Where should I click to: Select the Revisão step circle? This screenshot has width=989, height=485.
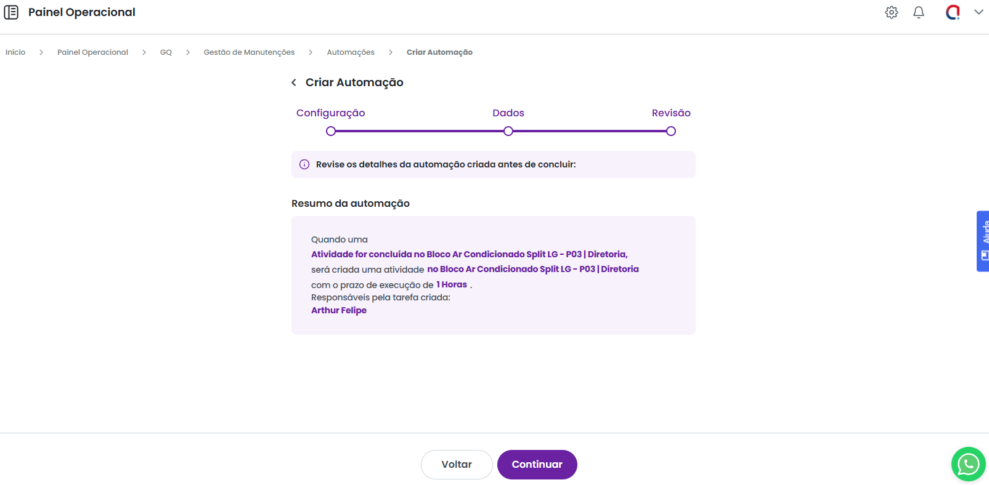click(x=671, y=131)
